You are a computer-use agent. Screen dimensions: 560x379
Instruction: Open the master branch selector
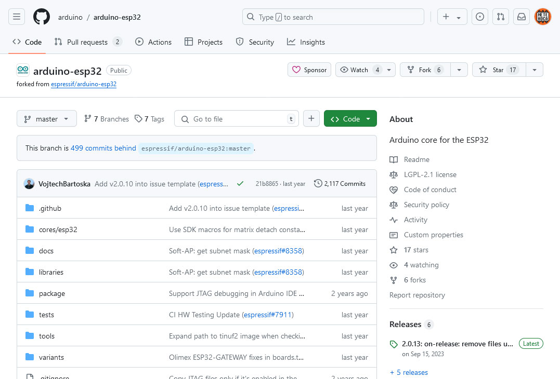47,119
